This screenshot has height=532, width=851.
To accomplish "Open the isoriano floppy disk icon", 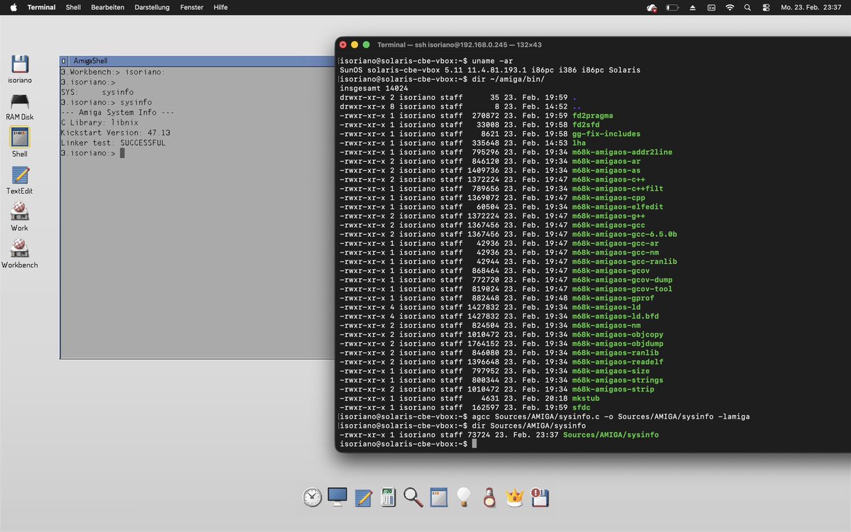I will [20, 63].
